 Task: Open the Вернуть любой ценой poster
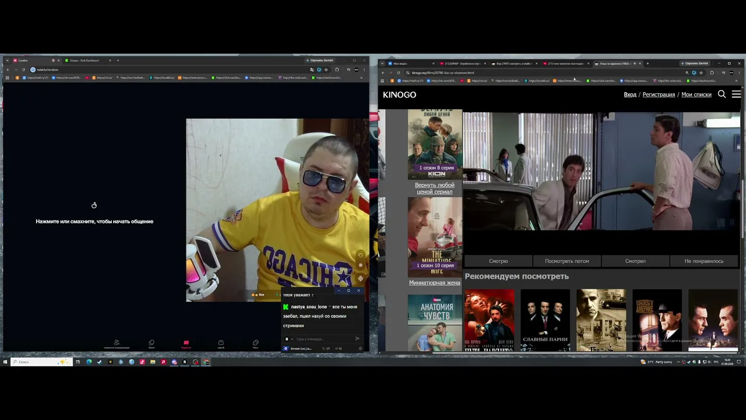pyautogui.click(x=435, y=144)
